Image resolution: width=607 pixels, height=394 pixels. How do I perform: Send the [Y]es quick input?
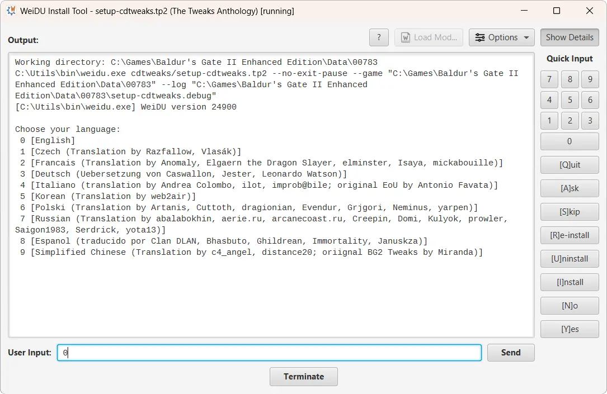[570, 329]
